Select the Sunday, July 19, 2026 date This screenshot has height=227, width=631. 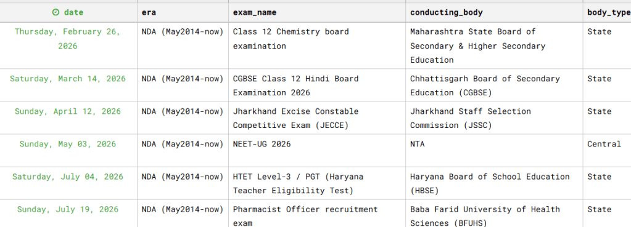click(x=68, y=209)
